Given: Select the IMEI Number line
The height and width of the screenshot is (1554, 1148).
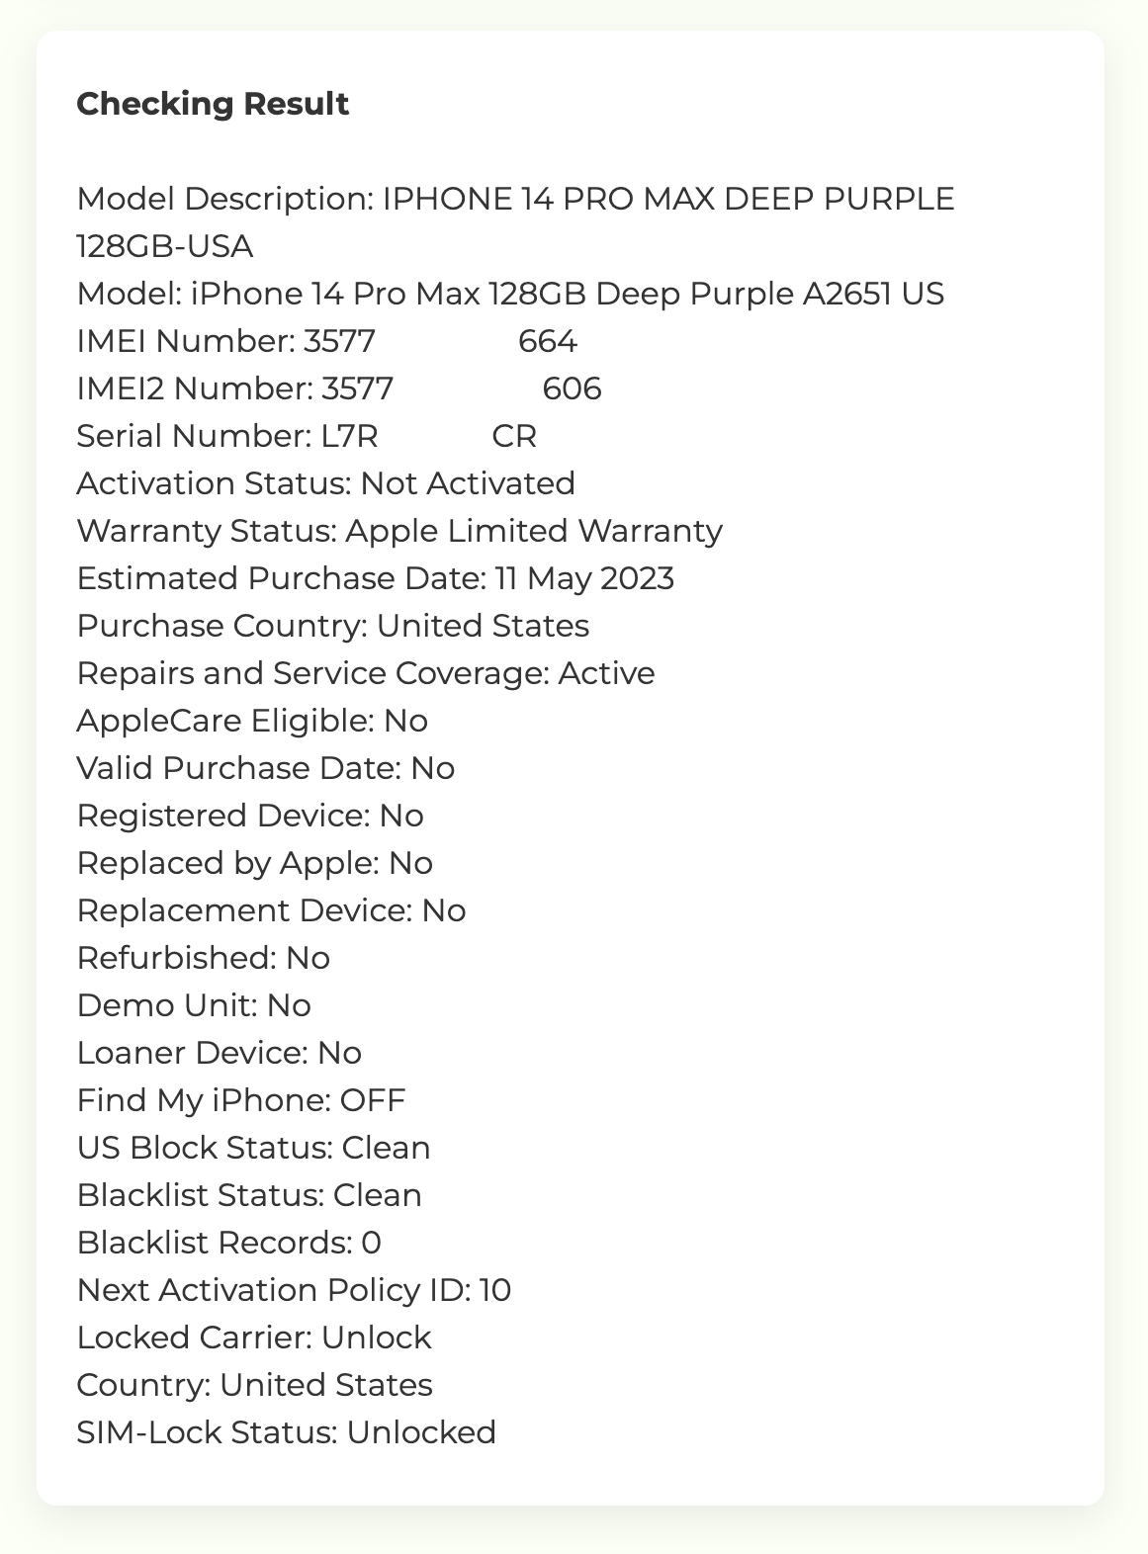Looking at the screenshot, I should point(327,341).
